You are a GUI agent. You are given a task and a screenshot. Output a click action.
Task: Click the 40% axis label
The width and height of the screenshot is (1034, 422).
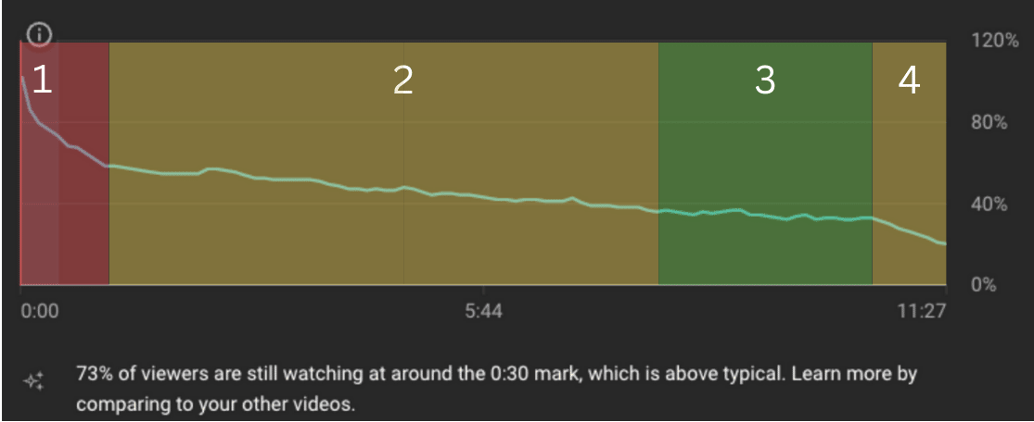coord(990,205)
